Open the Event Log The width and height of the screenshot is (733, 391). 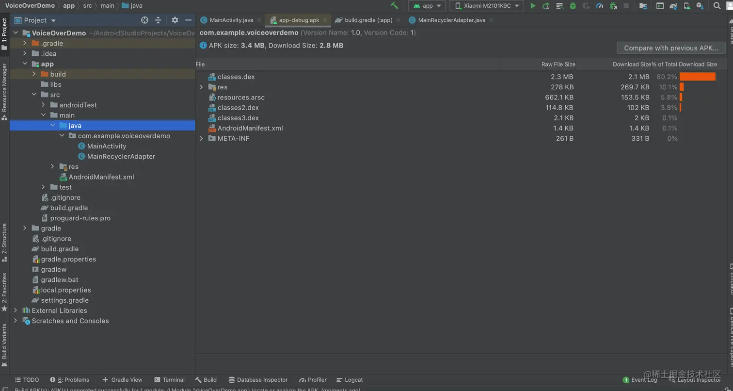pos(640,380)
